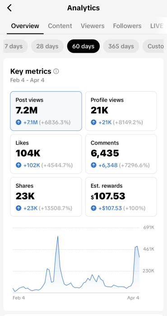
Task: Click the Key metrics heading
Action: (31, 71)
